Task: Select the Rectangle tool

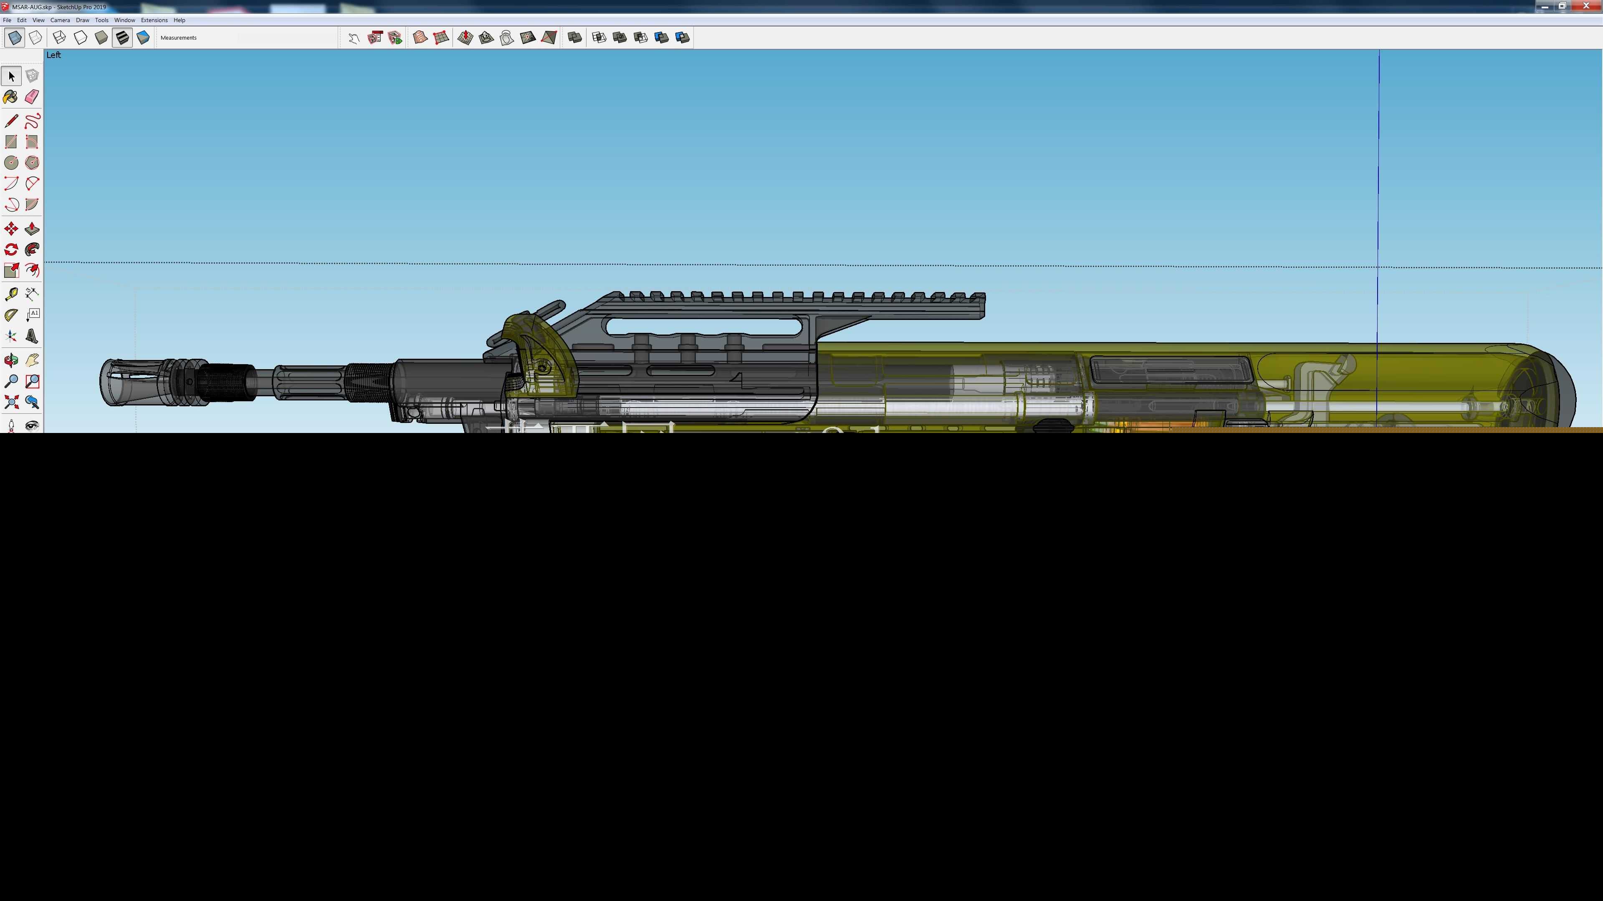Action: (x=11, y=142)
